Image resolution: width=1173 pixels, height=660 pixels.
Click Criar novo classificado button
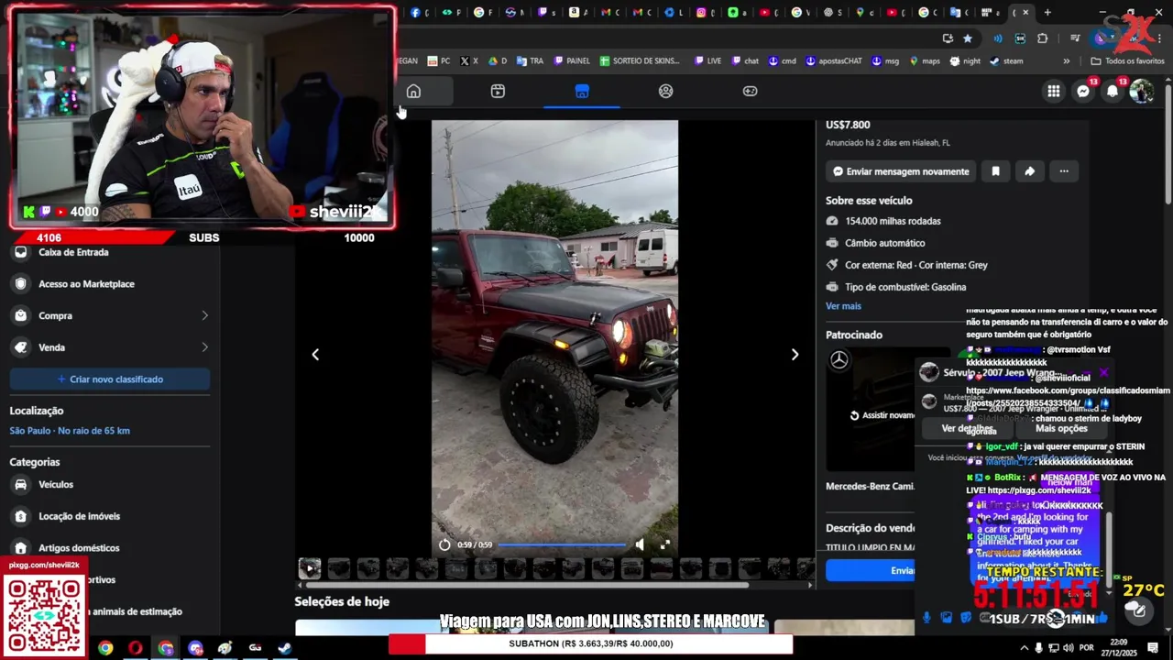[x=110, y=379]
